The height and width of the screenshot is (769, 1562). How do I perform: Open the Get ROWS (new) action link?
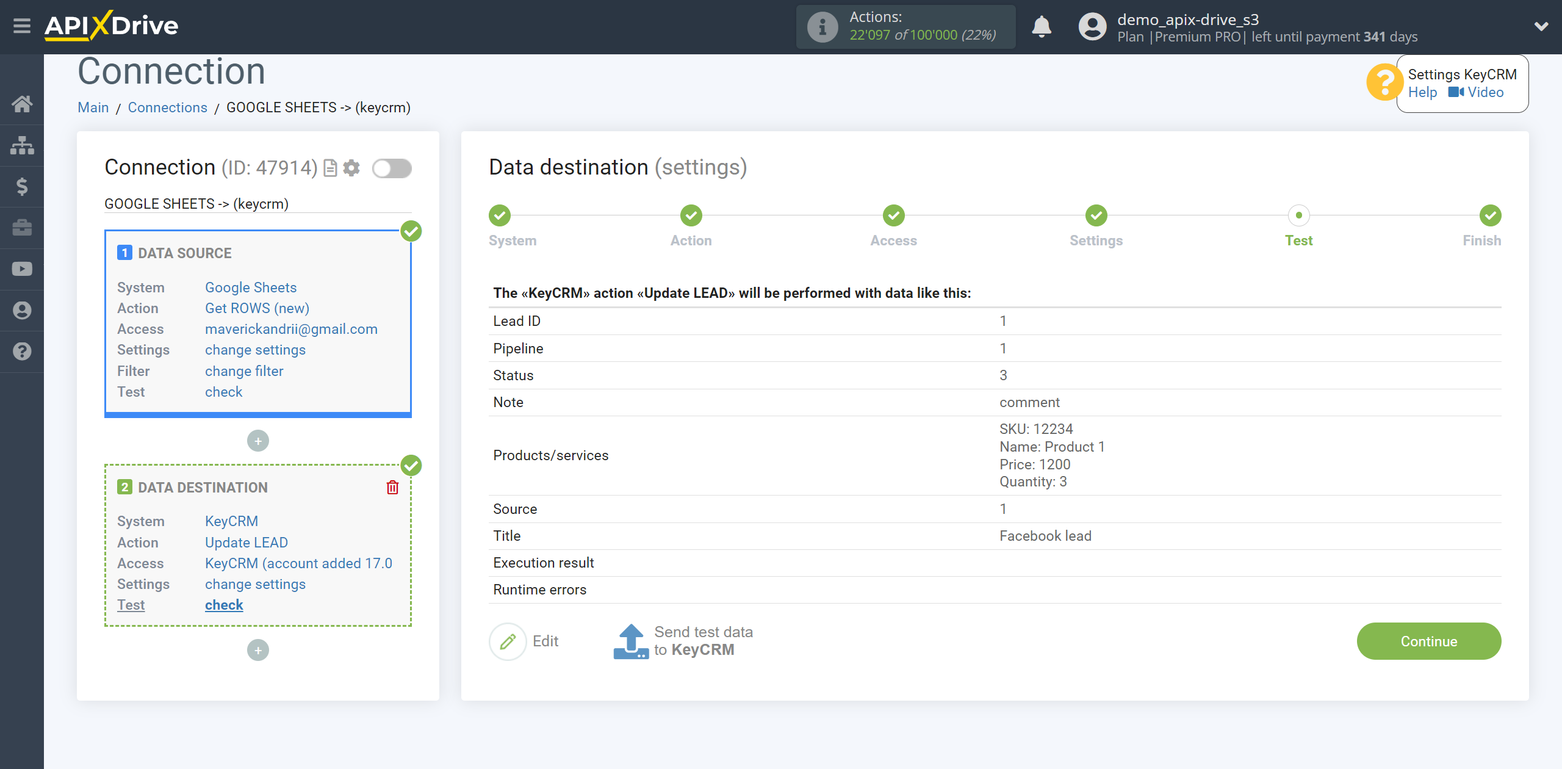click(257, 308)
